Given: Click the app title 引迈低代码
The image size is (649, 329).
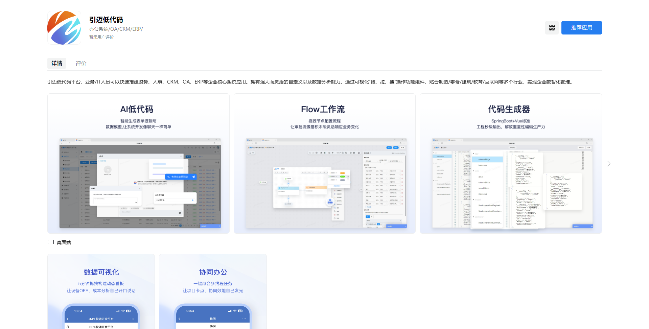Looking at the screenshot, I should click(106, 20).
